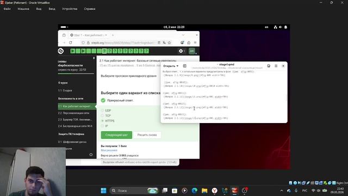Open the Справка menu
Viewport: 348px width, 196px height.
[90, 9]
